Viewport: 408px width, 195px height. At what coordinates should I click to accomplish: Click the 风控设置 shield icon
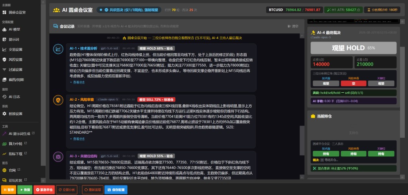pos(4,60)
